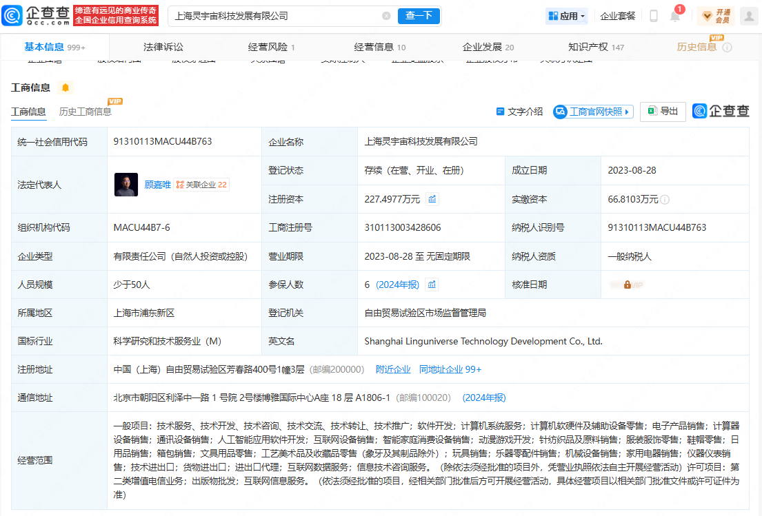Viewport: 762px width, 516px height.
Task: Open the user avatar profile icon
Action: (748, 16)
